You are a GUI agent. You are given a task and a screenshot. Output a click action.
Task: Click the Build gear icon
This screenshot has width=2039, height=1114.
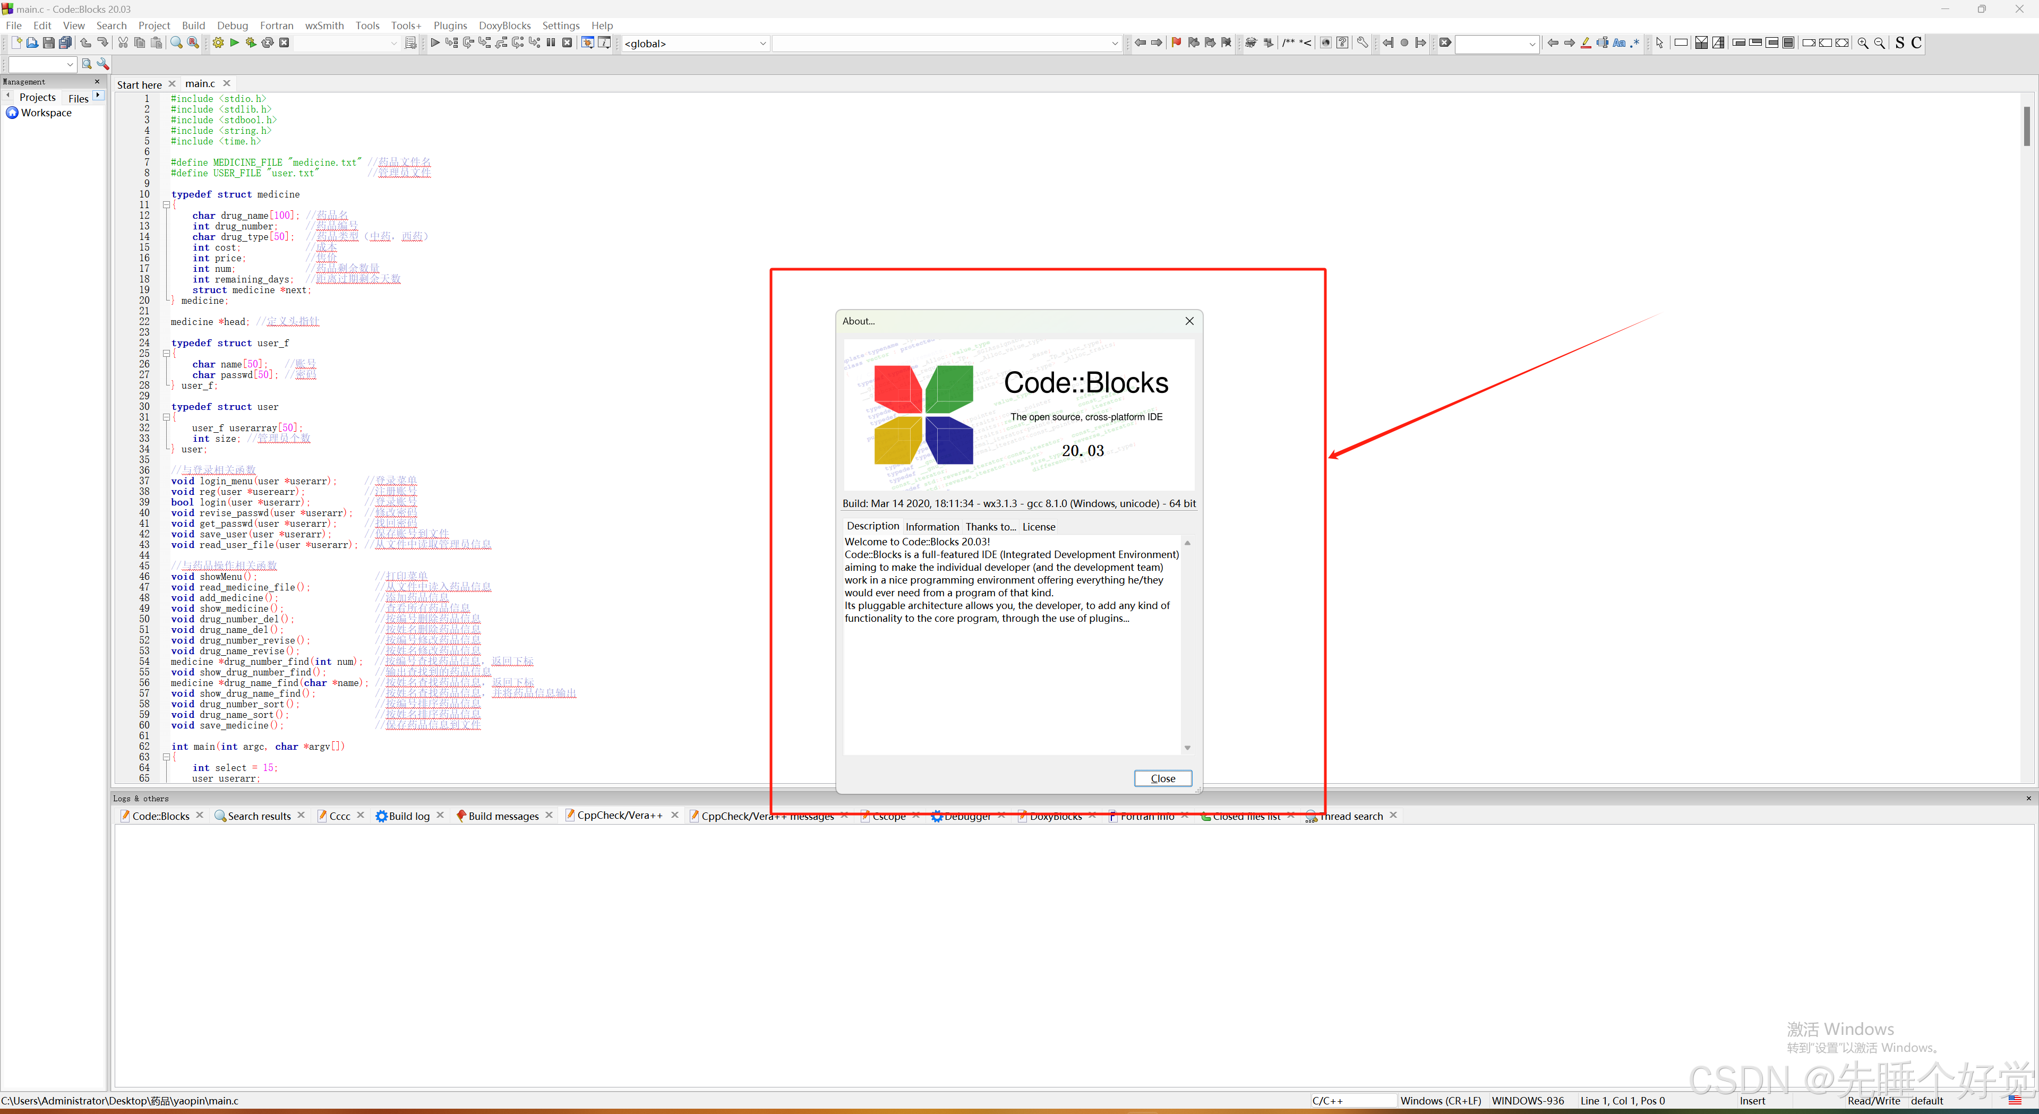coord(218,43)
